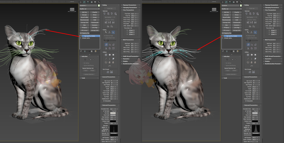This screenshot has height=143, width=284.
Task: Activate the highlighted Select styling tool in the left panel
Action: click(x=113, y=32)
